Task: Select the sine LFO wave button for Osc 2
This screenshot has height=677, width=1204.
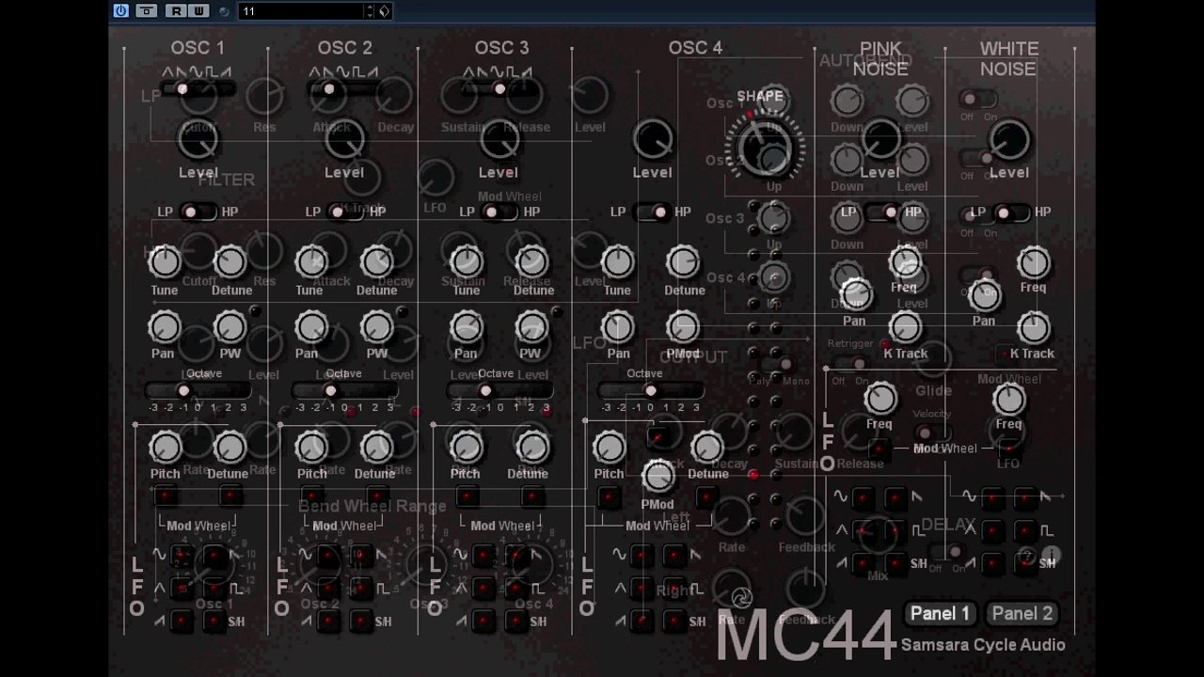Action: pyautogui.click(x=327, y=557)
